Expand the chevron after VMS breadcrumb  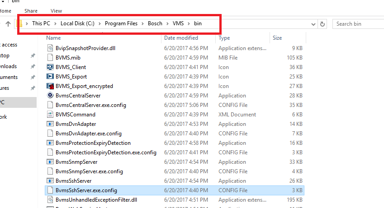(189, 23)
